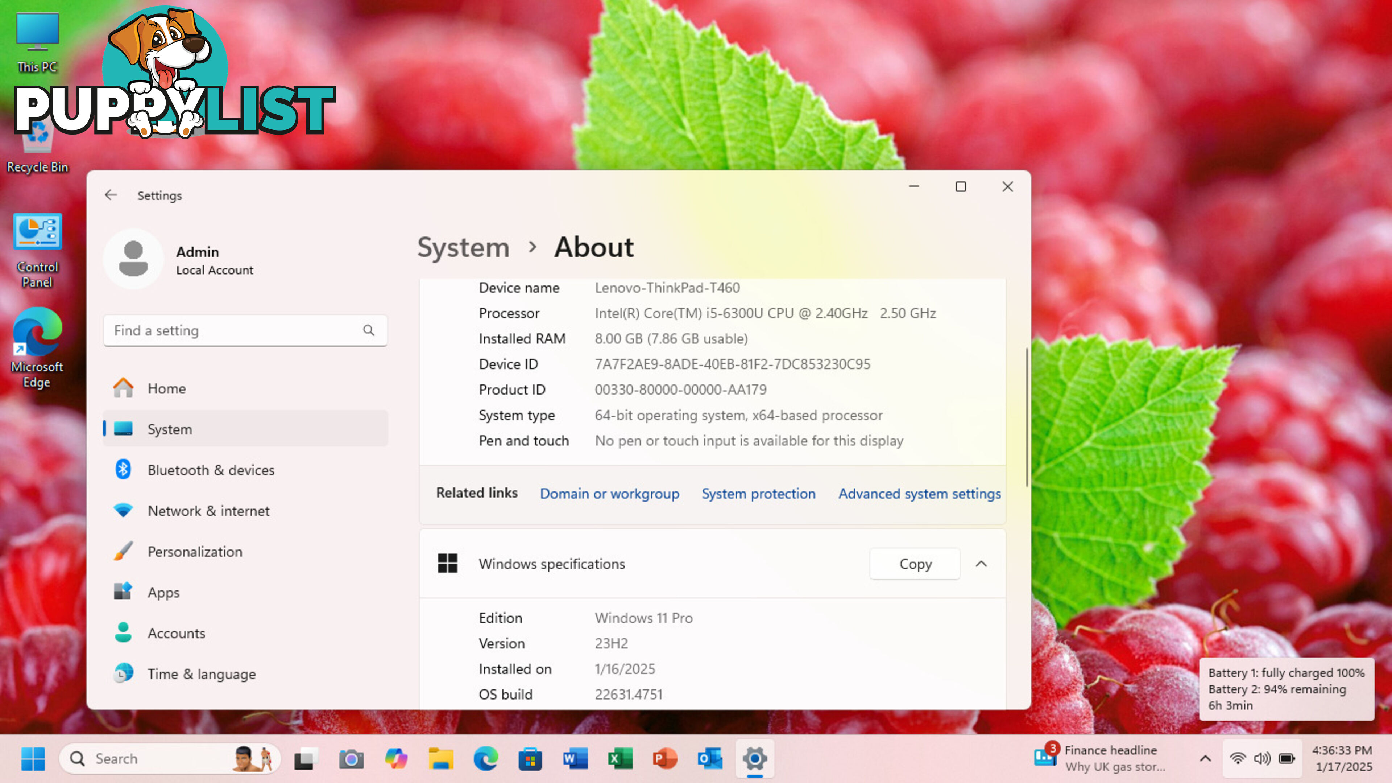Select the Installed RAM value 8.00 GB
1392x783 pixels.
pyautogui.click(x=672, y=339)
